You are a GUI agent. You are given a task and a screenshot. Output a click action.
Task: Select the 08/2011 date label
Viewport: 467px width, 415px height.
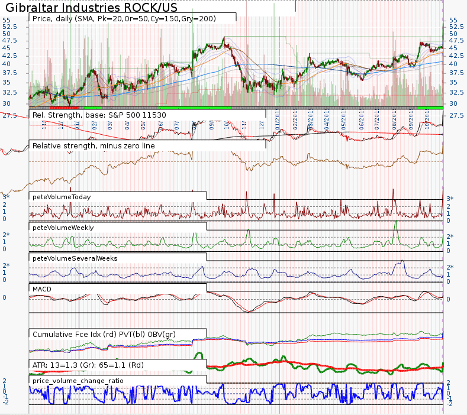point(394,119)
